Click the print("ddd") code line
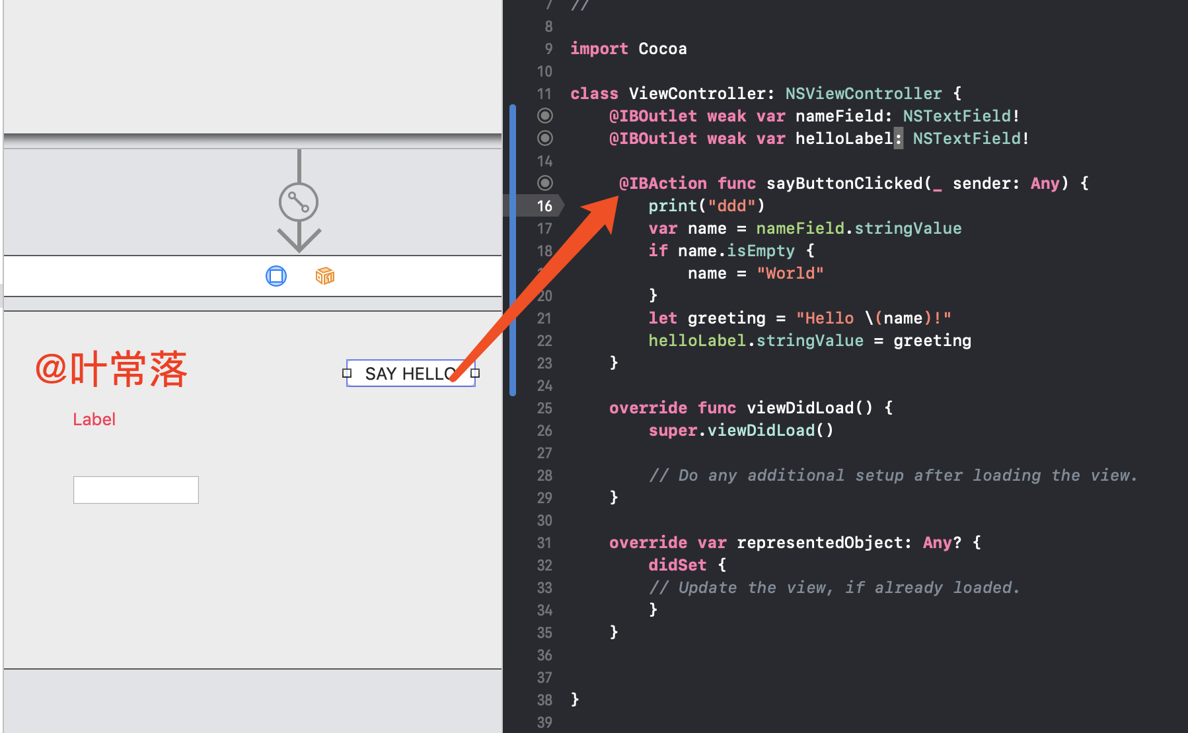This screenshot has height=733, width=1188. click(706, 206)
